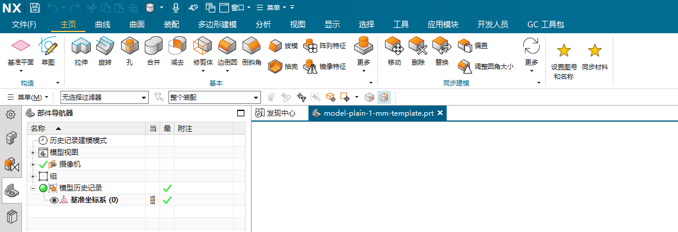This screenshot has height=232, width=678.
Task: Expand the 组 tree node
Action: [33, 176]
